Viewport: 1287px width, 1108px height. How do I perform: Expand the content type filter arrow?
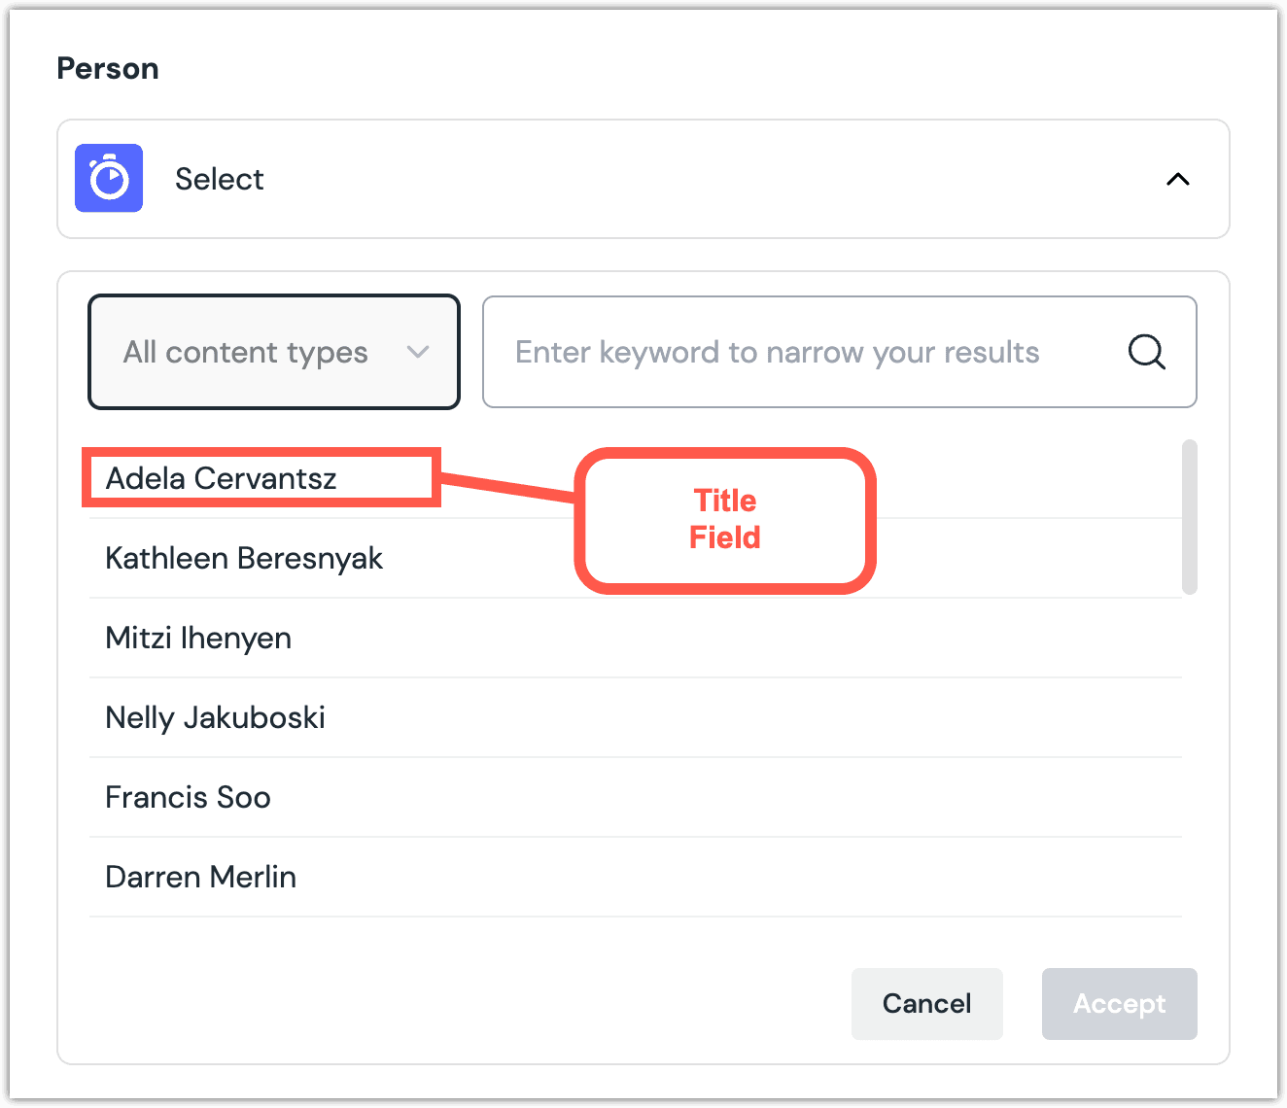click(x=418, y=353)
